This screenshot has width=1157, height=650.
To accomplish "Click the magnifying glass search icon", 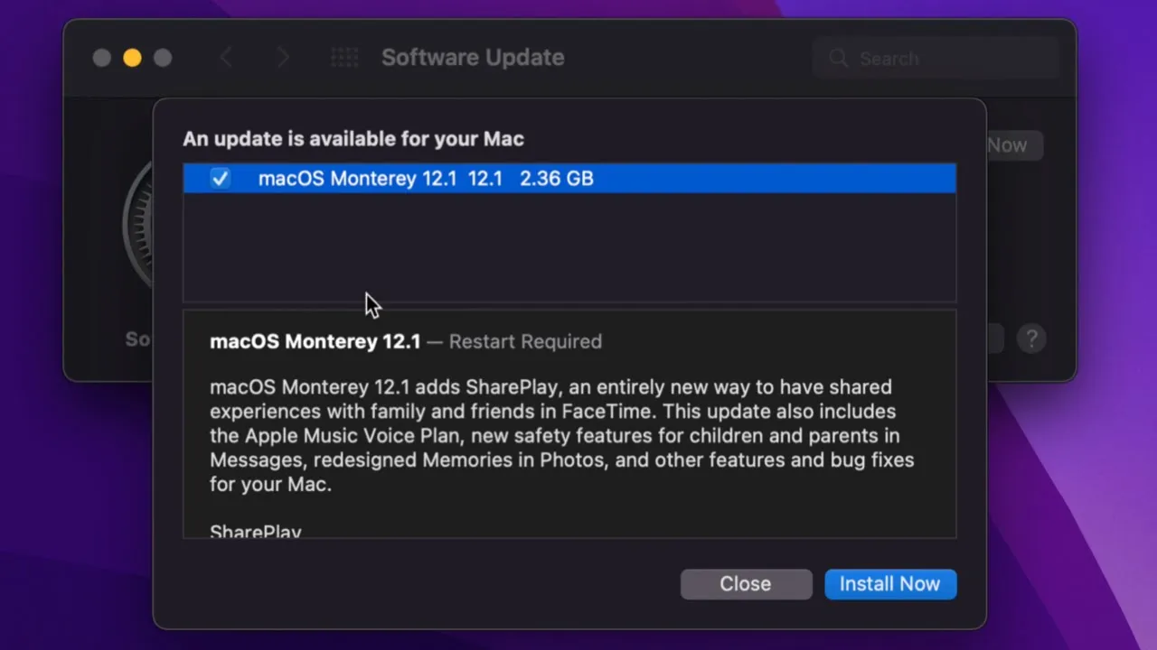I will point(839,59).
